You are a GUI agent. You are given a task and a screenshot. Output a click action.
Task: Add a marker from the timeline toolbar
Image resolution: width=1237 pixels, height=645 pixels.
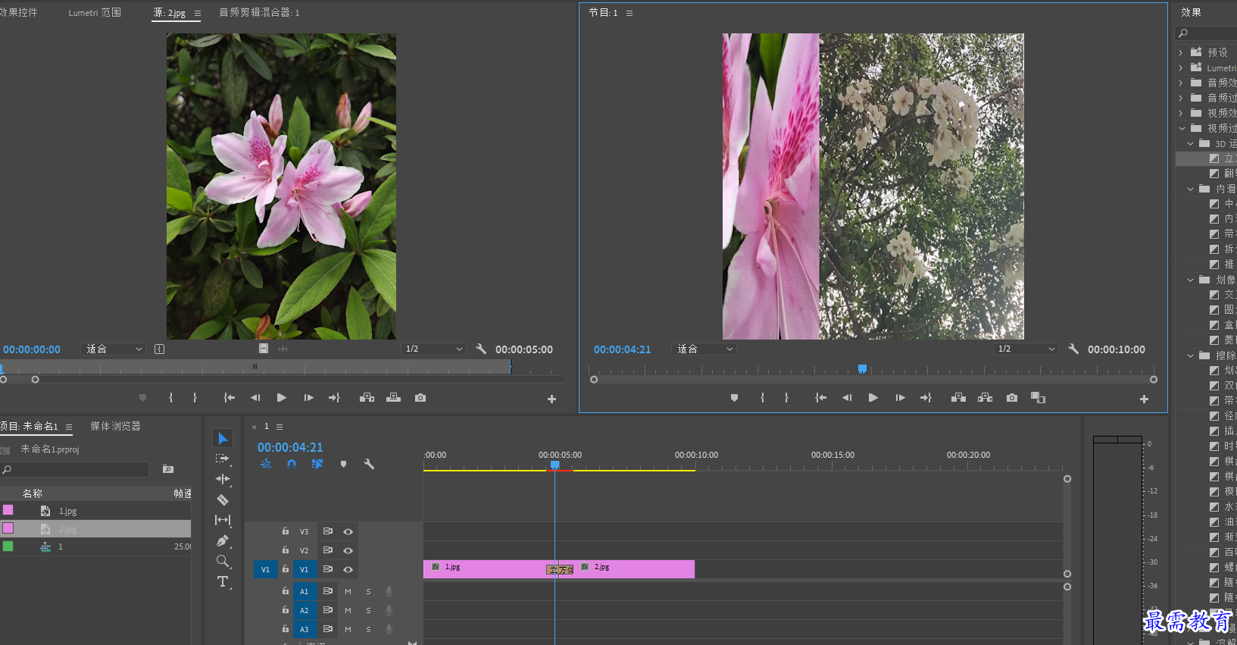[x=343, y=464]
